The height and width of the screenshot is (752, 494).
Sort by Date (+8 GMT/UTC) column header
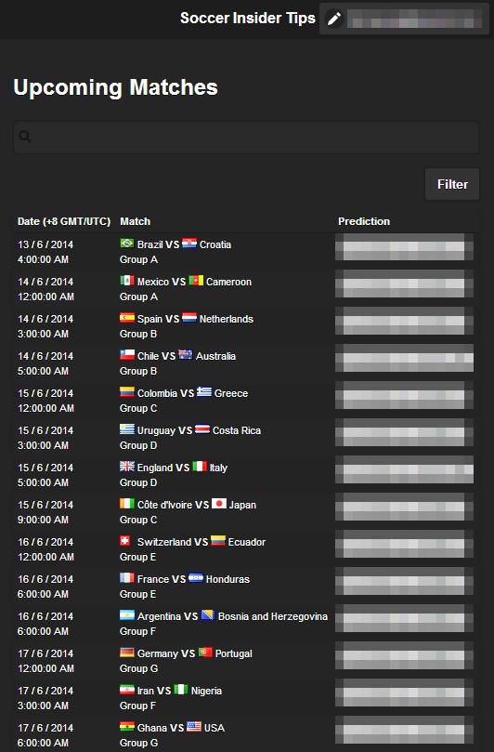64,221
